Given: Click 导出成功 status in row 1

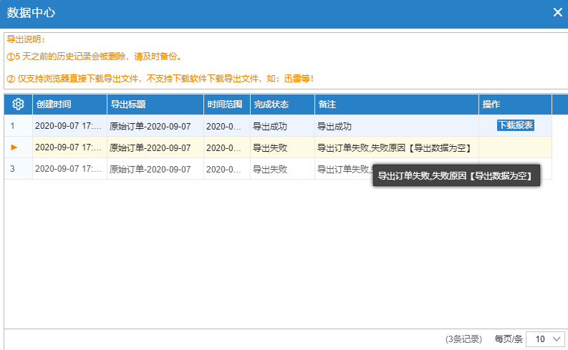Looking at the screenshot, I should tap(270, 126).
